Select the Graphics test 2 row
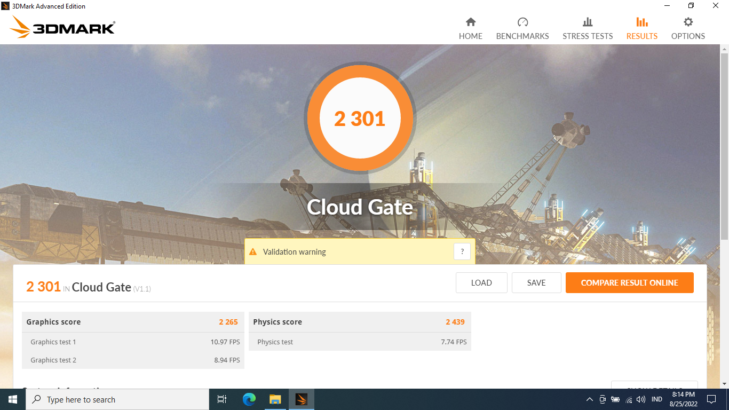This screenshot has width=729, height=410. (133, 360)
